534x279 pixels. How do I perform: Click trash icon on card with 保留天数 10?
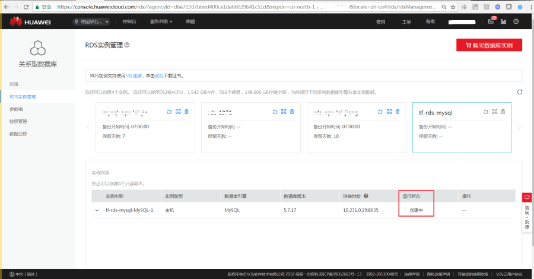click(398, 112)
